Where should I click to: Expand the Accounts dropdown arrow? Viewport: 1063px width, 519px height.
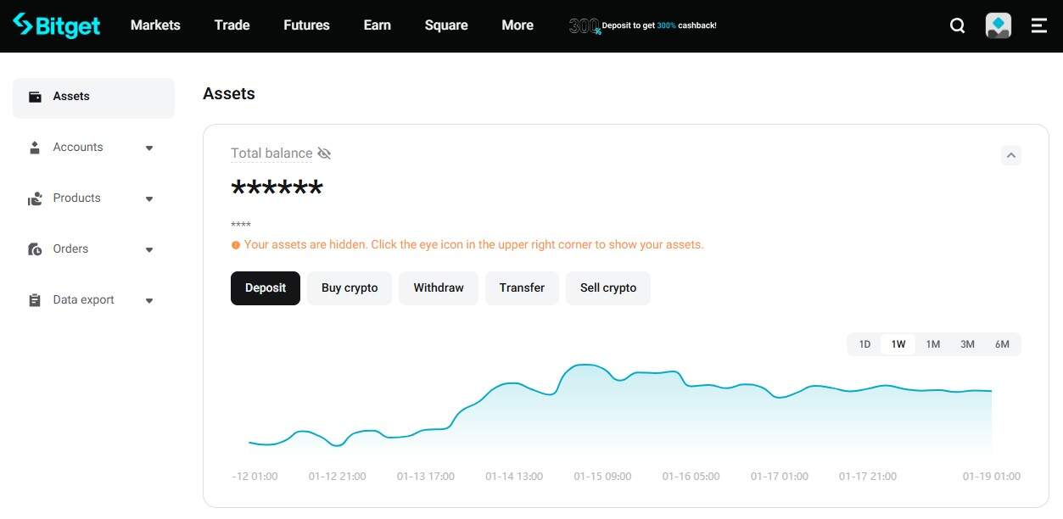point(149,148)
